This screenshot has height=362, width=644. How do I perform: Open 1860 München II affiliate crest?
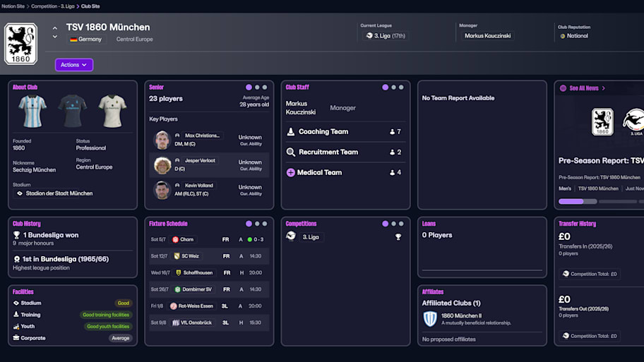(x=430, y=319)
